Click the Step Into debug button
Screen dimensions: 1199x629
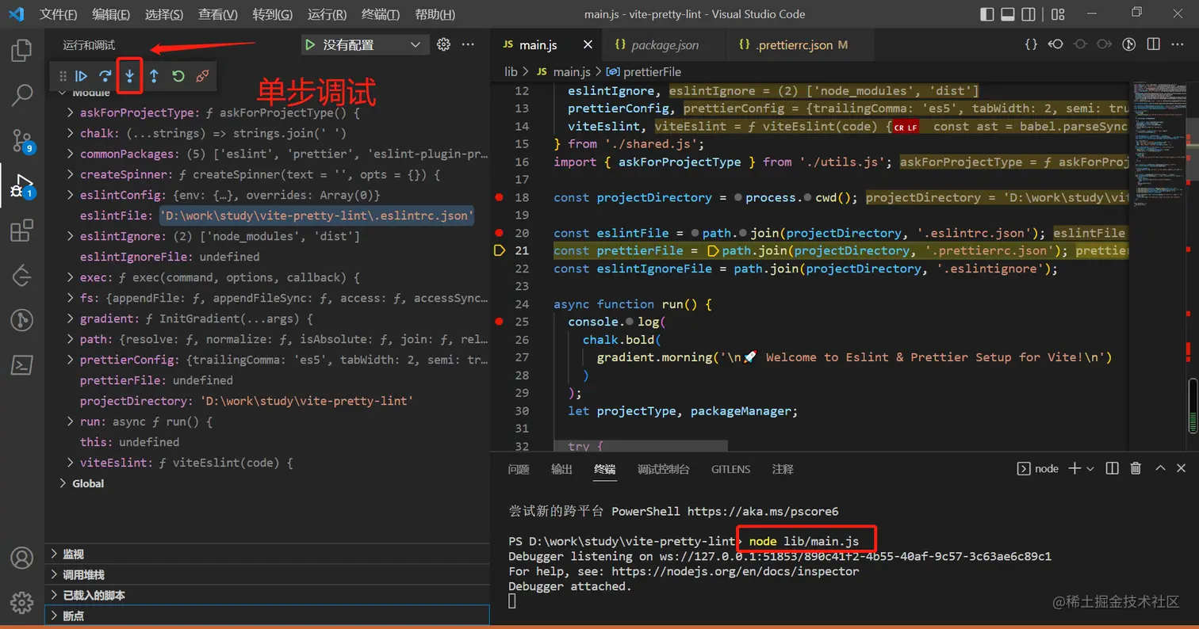[129, 76]
